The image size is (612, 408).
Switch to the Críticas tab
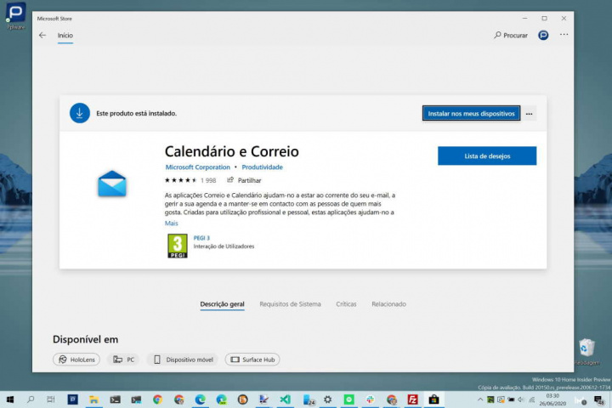pyautogui.click(x=346, y=304)
